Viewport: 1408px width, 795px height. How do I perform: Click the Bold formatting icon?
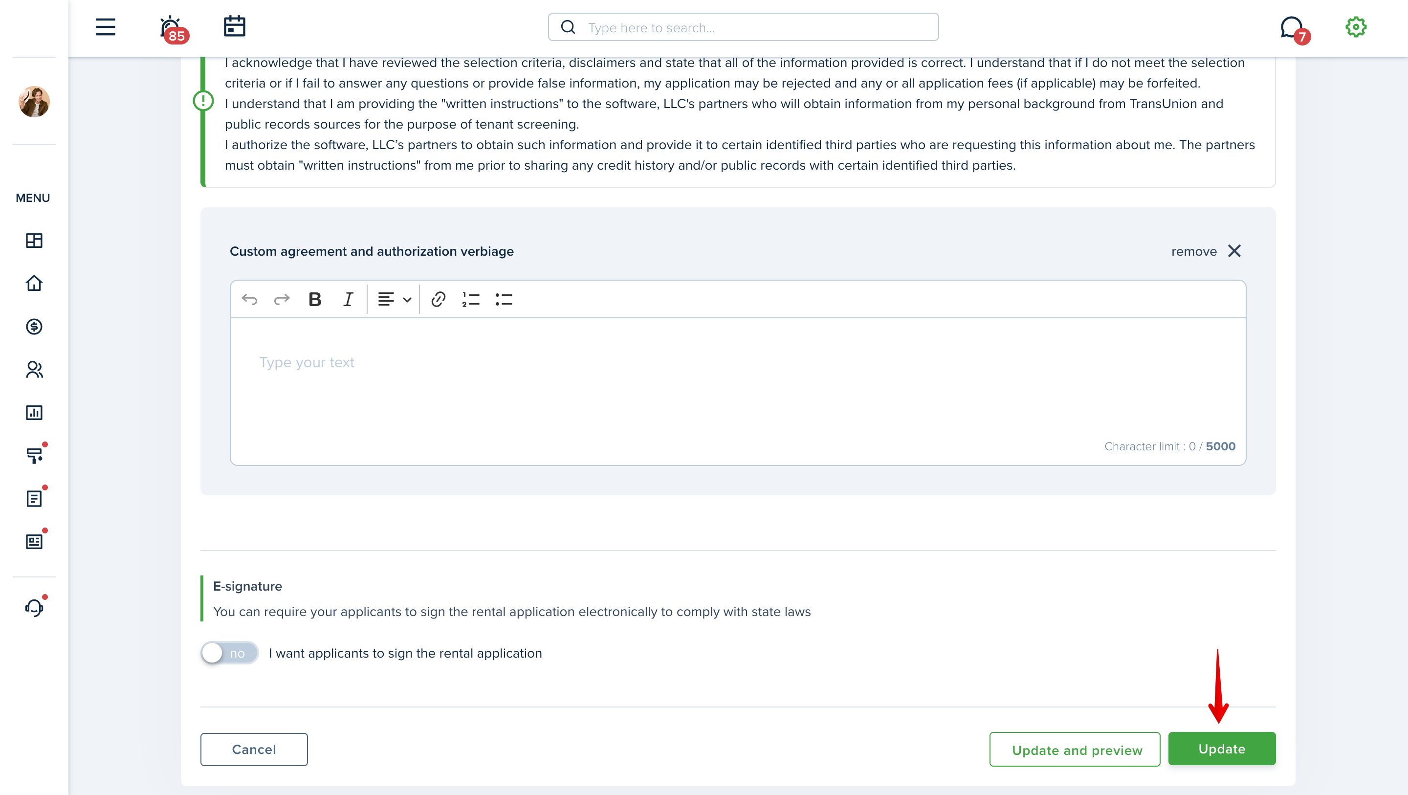tap(315, 299)
